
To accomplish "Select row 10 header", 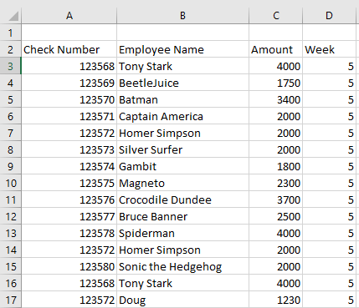I will 11,183.
